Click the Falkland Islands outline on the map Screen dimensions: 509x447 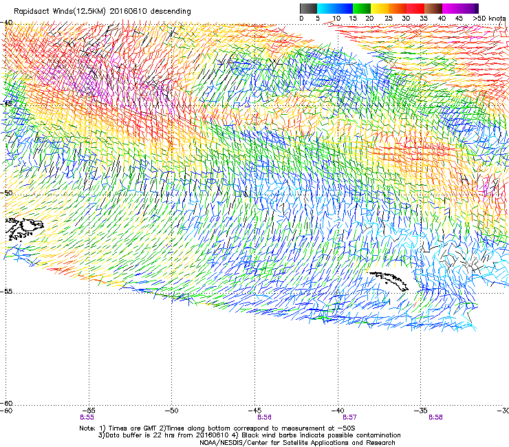point(24,230)
